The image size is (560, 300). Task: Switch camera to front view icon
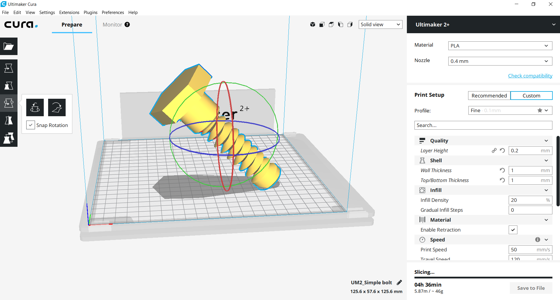click(322, 24)
